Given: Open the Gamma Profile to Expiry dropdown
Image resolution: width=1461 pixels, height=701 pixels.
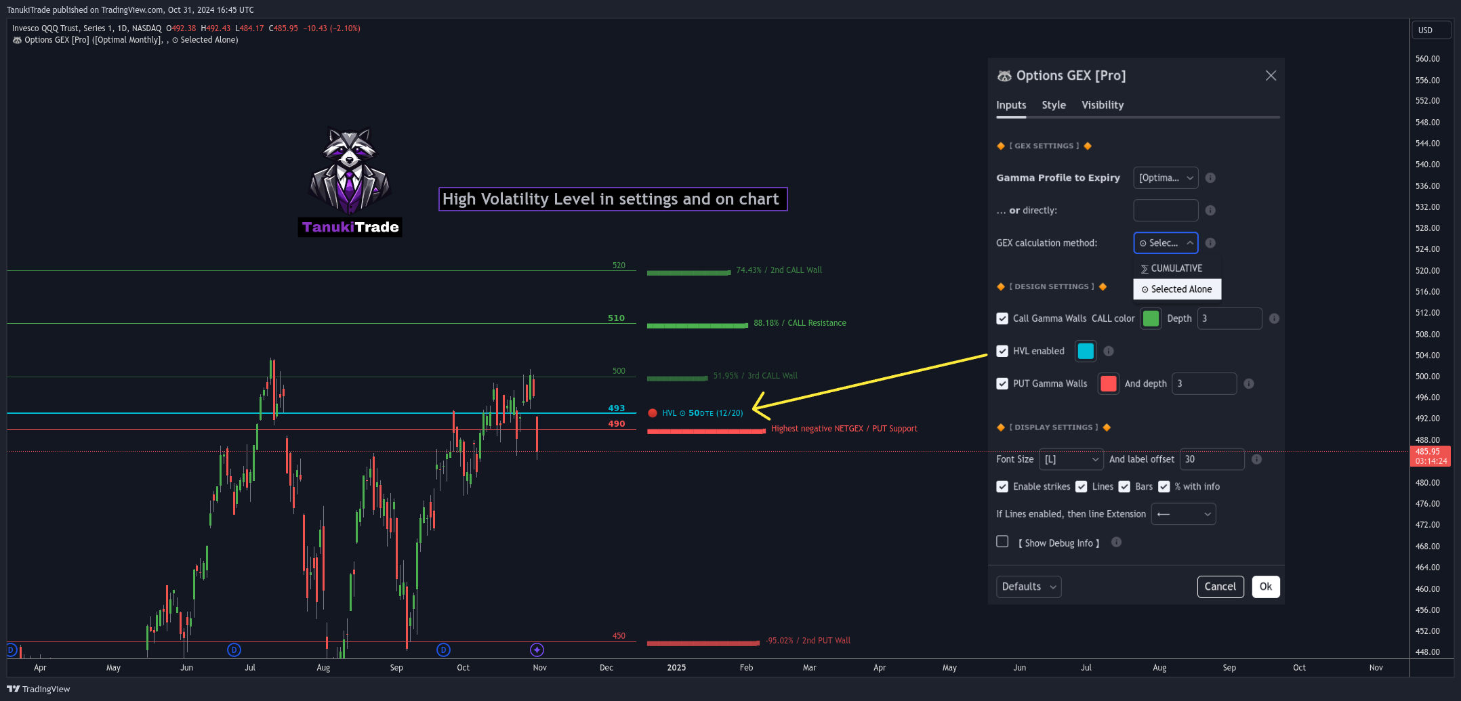Looking at the screenshot, I should [x=1166, y=178].
